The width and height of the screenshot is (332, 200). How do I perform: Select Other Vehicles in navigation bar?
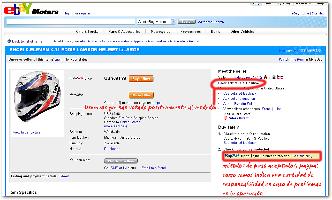coord(243,31)
